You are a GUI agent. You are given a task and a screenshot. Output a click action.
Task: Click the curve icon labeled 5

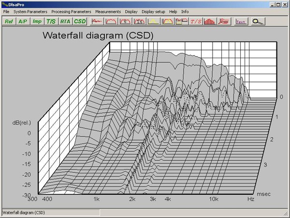tap(125, 21)
